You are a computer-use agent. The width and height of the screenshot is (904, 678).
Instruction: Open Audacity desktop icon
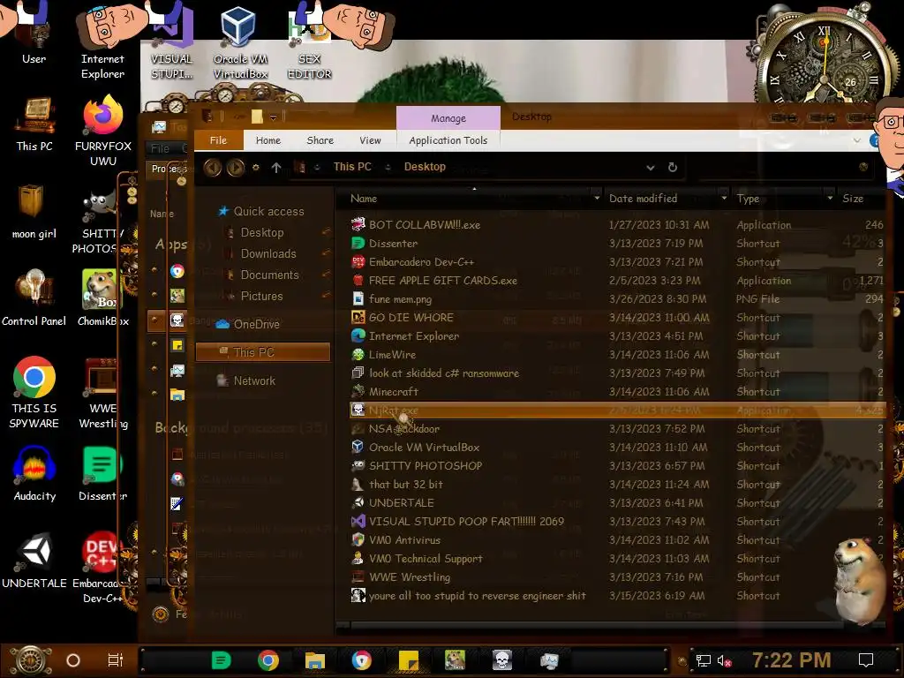tap(34, 474)
